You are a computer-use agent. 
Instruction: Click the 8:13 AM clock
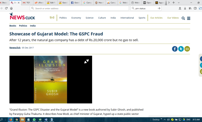tap(196, 120)
